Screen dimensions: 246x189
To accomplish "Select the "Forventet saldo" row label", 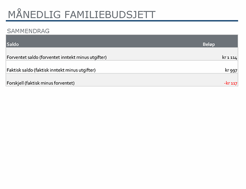I will (x=23, y=57).
